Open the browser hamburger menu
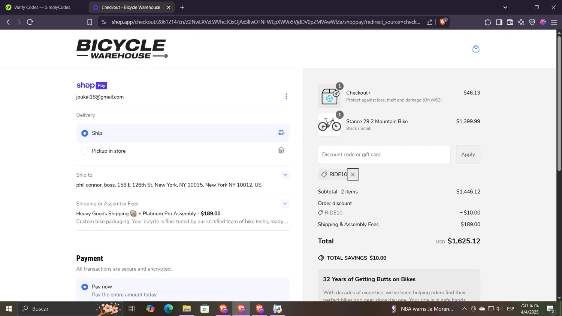 click(554, 22)
